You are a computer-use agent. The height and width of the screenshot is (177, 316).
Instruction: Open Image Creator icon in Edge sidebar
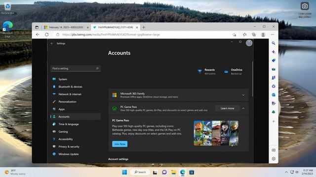click(274, 103)
